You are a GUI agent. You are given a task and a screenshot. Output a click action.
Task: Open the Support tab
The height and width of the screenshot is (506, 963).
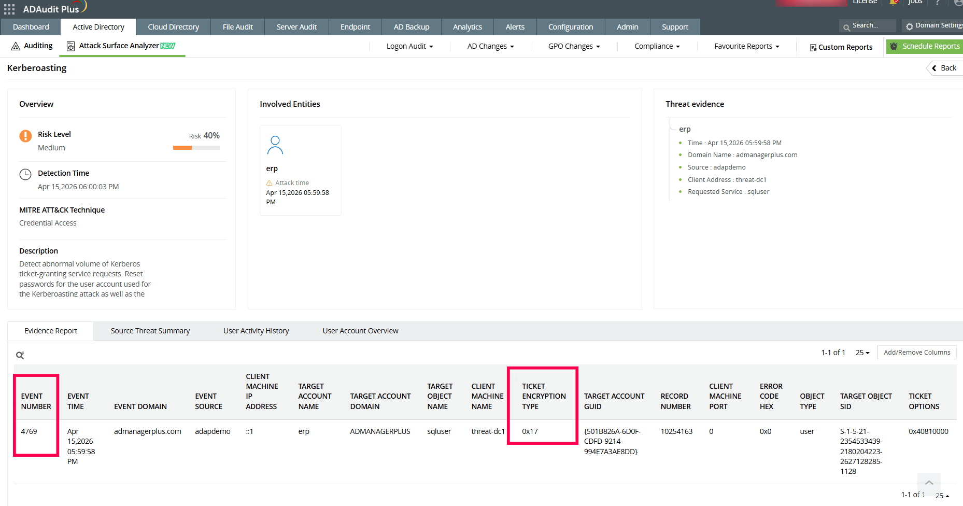coord(675,27)
